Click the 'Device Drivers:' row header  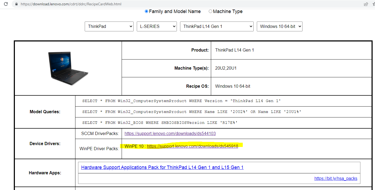45,143
